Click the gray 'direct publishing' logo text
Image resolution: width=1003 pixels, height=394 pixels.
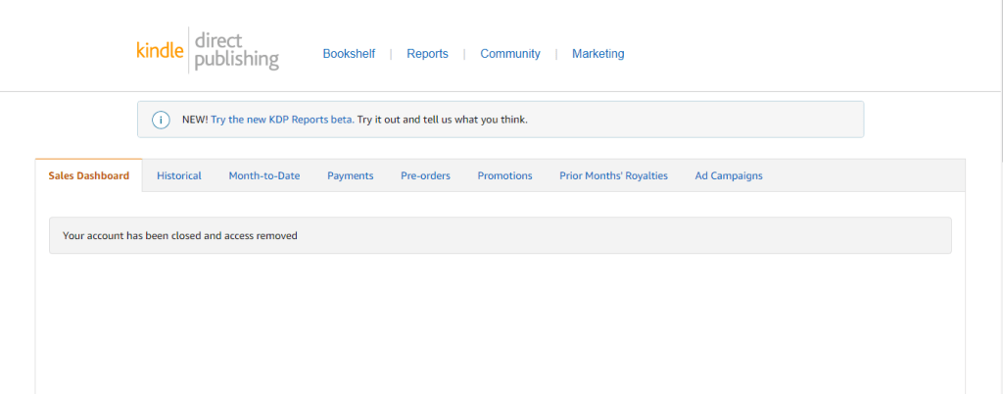coord(236,52)
